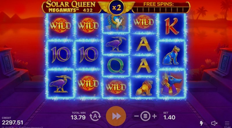Enable autoplay with the circular A icon
The image size is (232, 128).
tap(95, 116)
